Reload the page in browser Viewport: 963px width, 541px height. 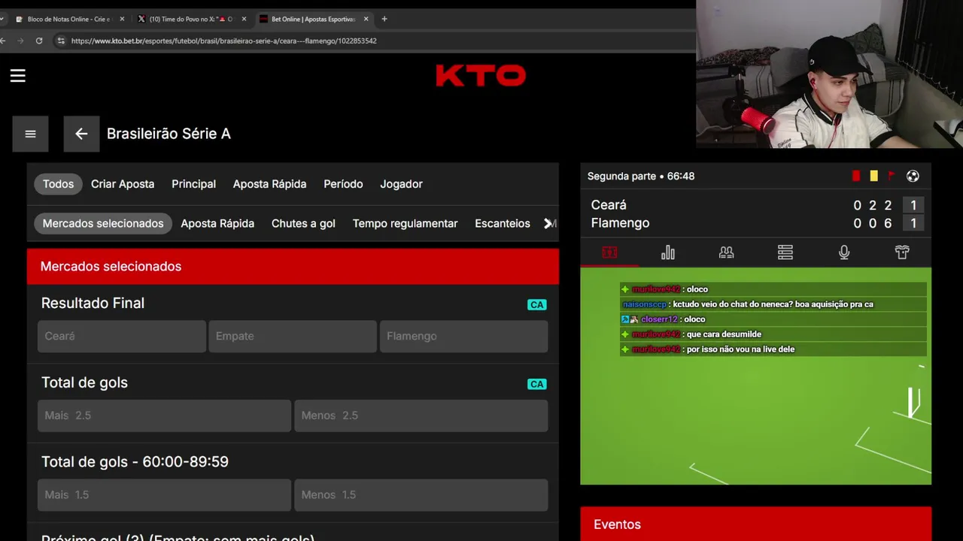(39, 41)
